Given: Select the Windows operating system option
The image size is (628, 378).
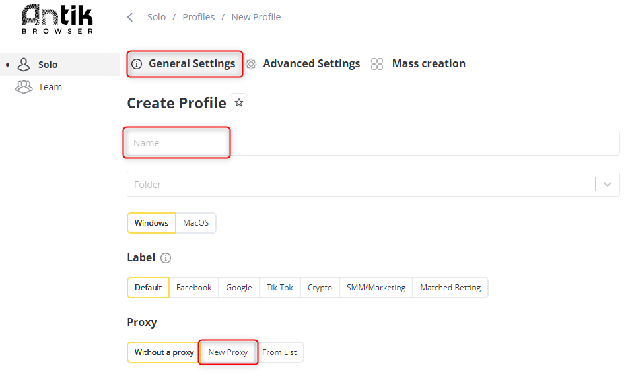Looking at the screenshot, I should coord(151,223).
